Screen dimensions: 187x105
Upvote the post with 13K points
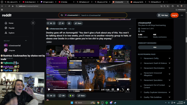click(x=48, y=96)
